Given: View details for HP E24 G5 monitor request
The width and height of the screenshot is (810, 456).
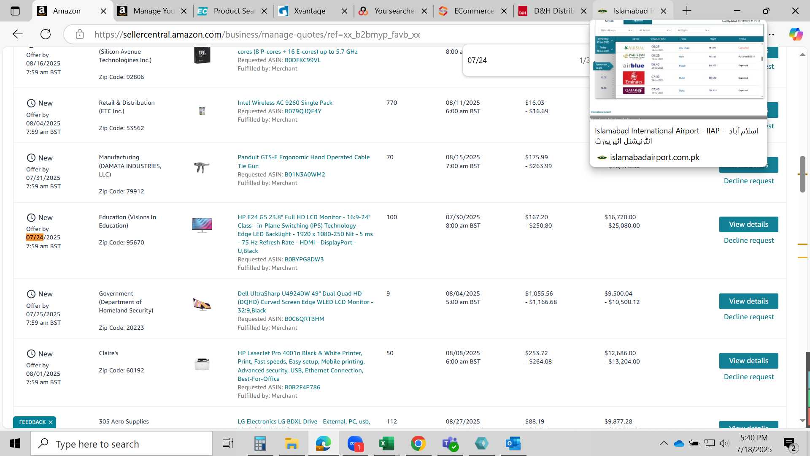Looking at the screenshot, I should [748, 224].
